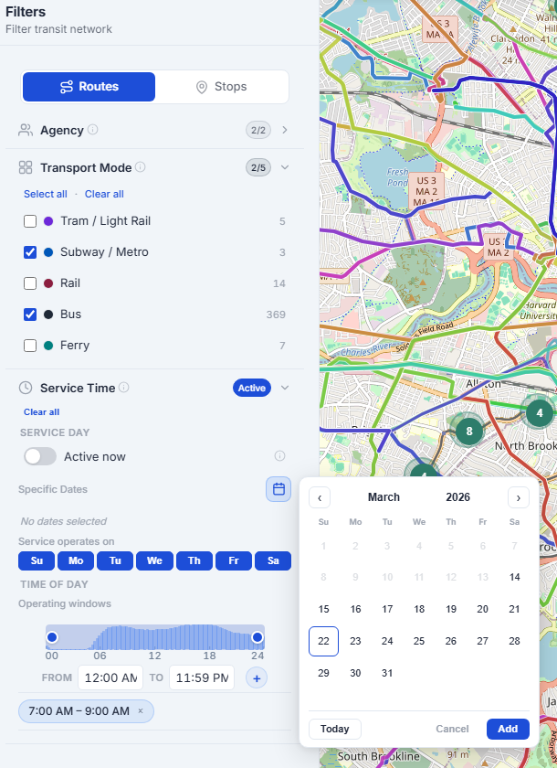Click the 2/2 Agency count badge

258,130
